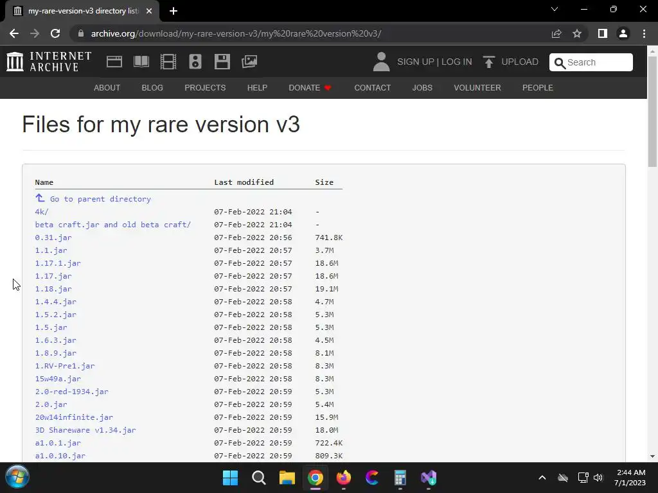Open the BLOG menu item
658x493 pixels.
(x=152, y=87)
